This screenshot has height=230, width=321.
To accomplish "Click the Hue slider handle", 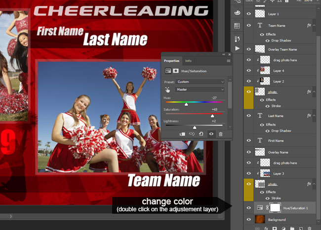I will (x=186, y=104).
